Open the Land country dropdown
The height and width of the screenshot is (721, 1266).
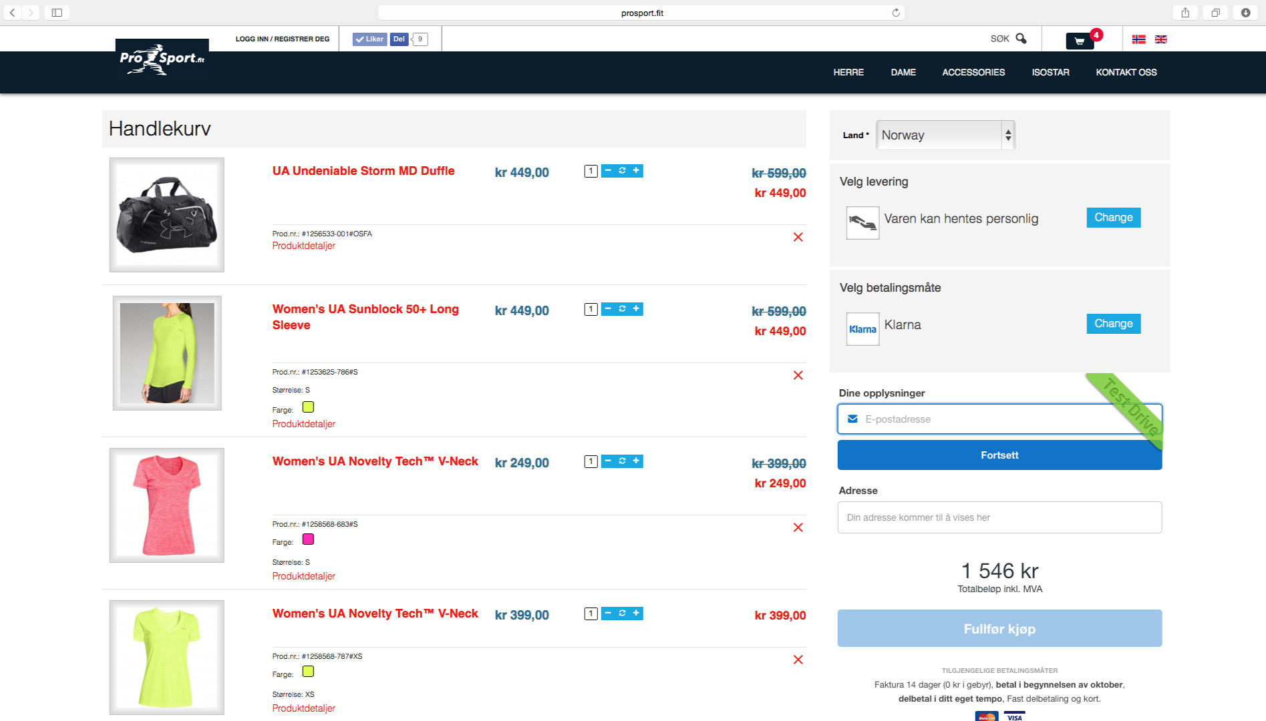(945, 135)
